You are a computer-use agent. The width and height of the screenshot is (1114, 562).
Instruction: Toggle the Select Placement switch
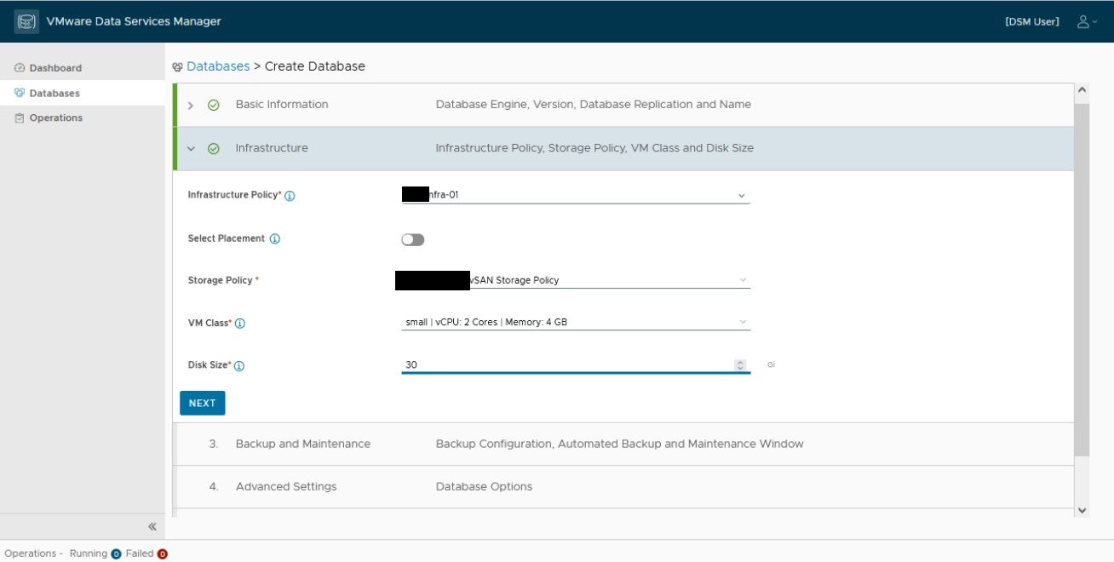coord(413,240)
